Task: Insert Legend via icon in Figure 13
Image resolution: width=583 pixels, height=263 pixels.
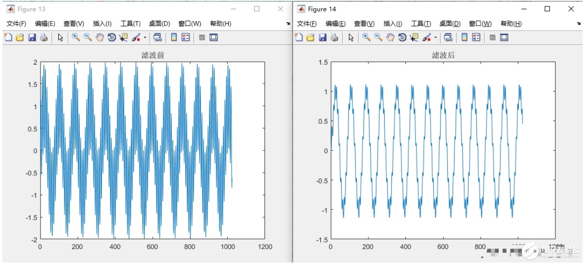Action: 186,37
